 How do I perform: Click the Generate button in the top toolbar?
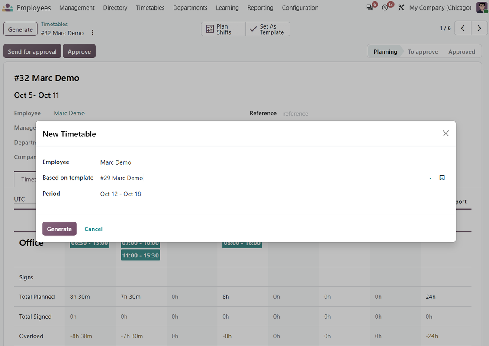20,29
